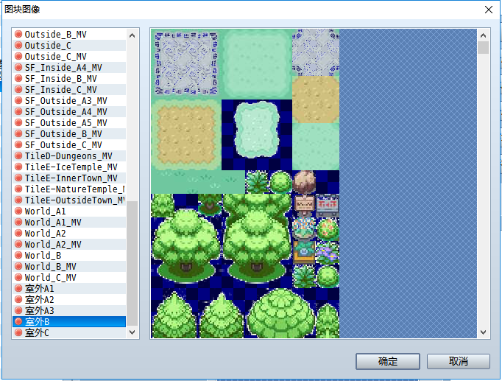The height and width of the screenshot is (381, 502).
Task: Pick SF_Outside_A5_MV from the list
Action: [x=69, y=123]
